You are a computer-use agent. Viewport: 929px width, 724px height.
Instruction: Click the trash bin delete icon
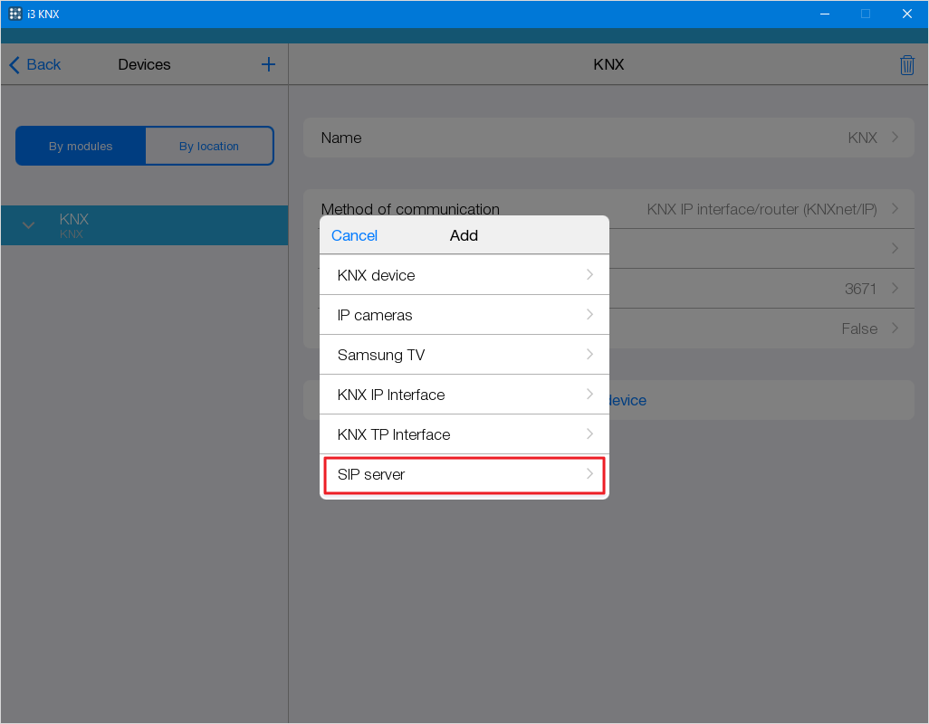[x=906, y=65]
